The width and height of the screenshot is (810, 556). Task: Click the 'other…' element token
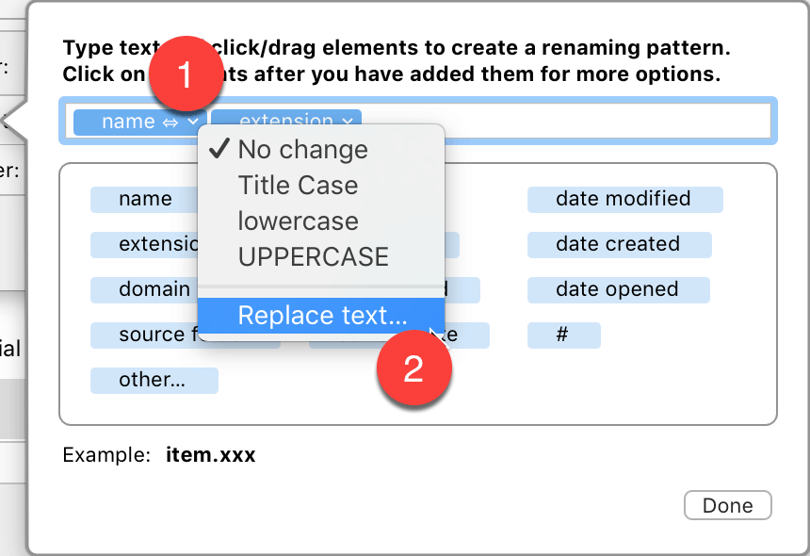[x=154, y=381]
